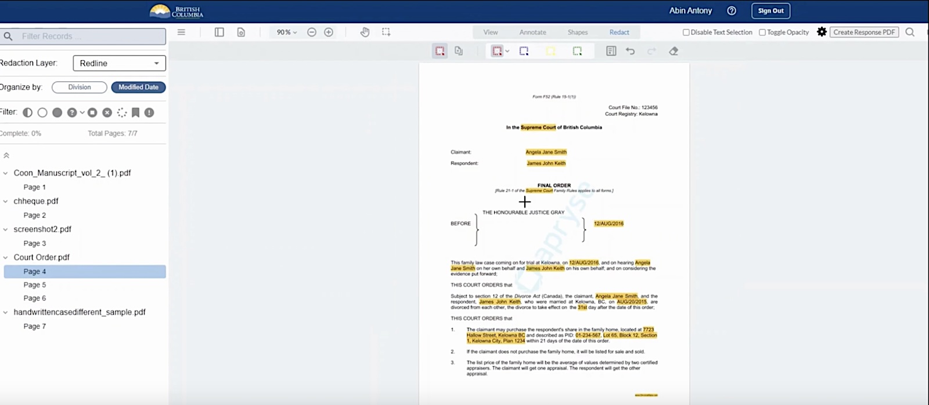Open Page 7 of handwritten sample
The width and height of the screenshot is (929, 405).
pyautogui.click(x=34, y=326)
